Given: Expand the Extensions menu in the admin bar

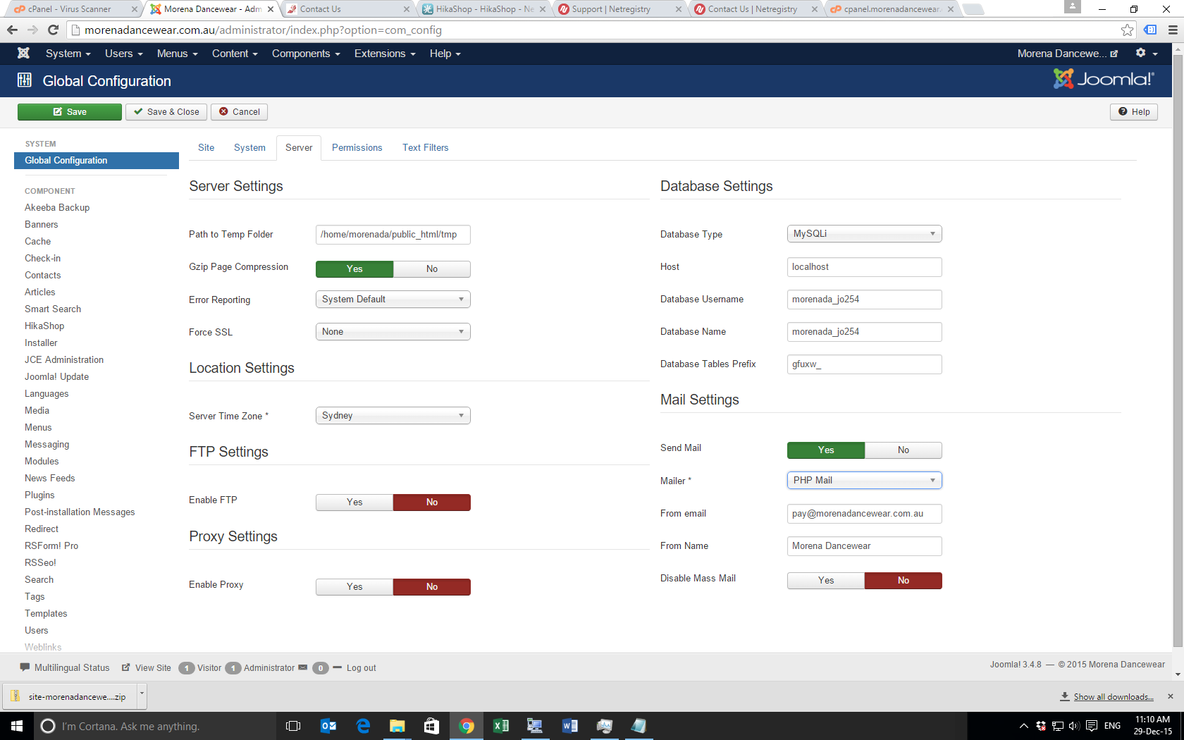Looking at the screenshot, I should (385, 54).
